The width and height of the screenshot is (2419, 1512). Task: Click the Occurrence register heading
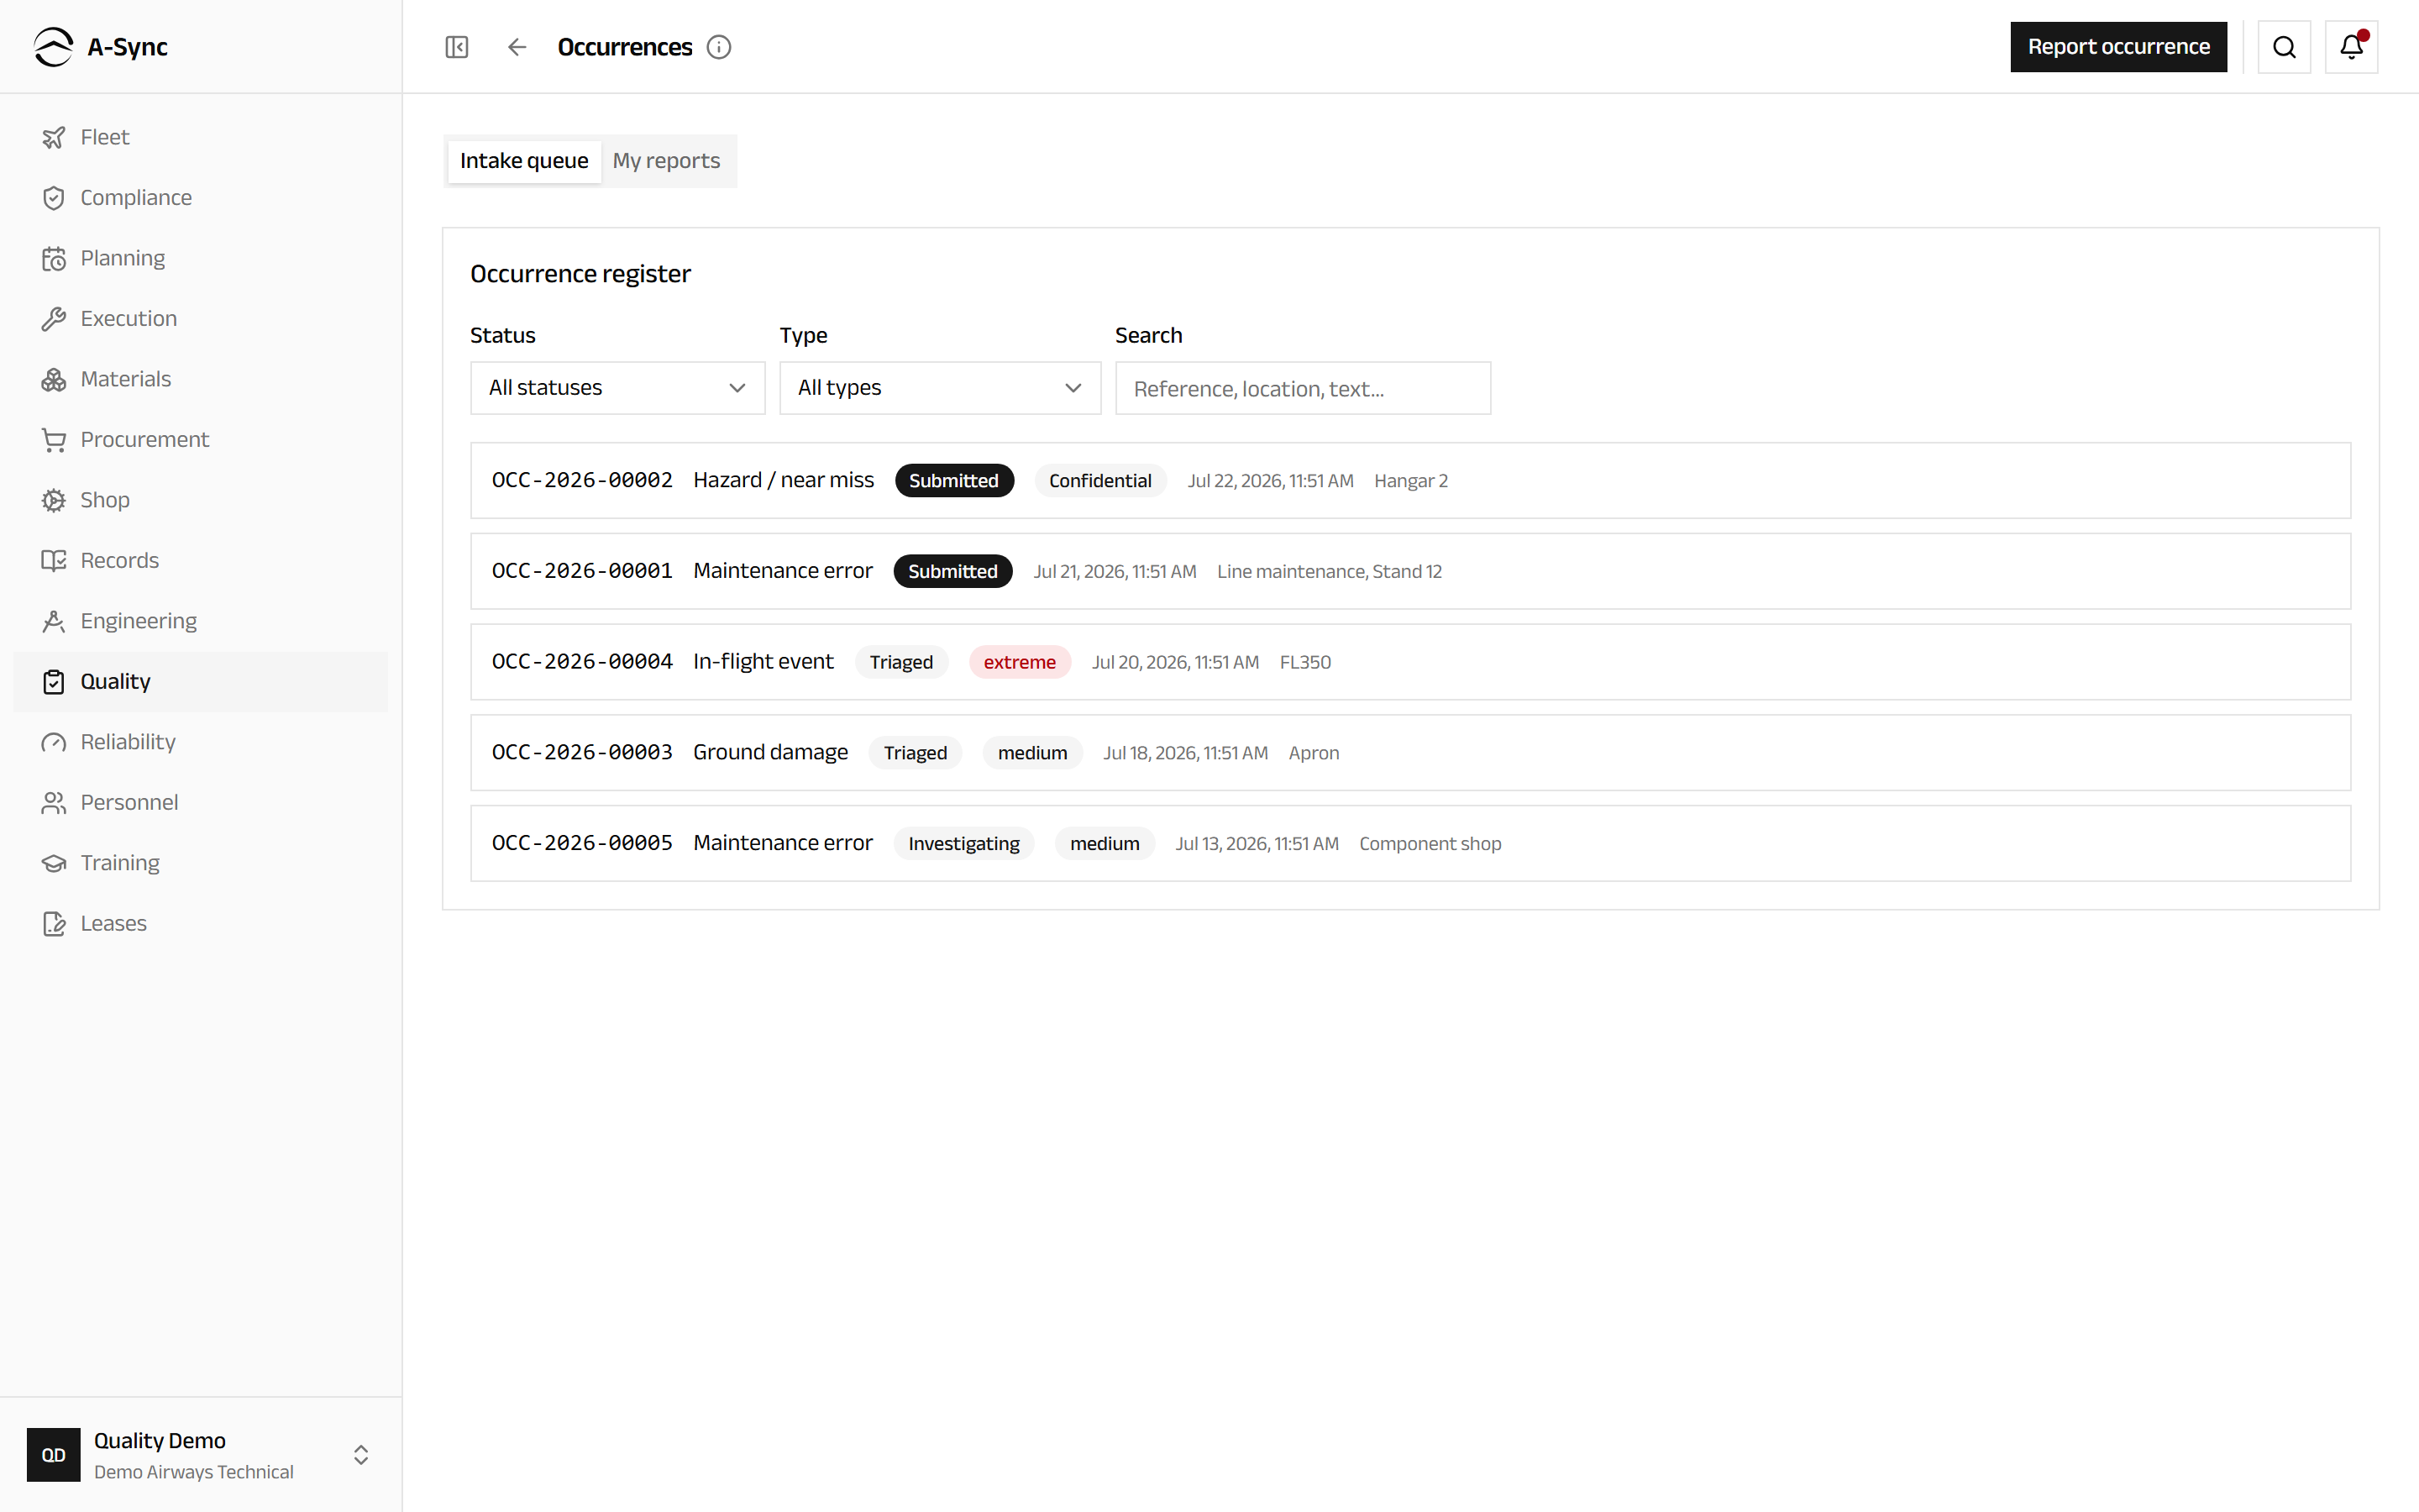(580, 274)
